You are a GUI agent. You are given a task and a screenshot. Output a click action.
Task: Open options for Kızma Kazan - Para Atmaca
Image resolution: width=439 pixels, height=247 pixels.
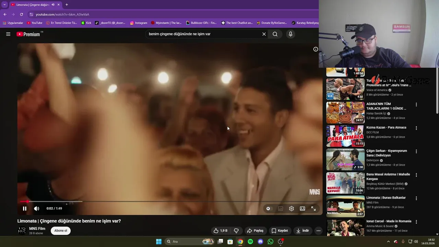[416, 128]
